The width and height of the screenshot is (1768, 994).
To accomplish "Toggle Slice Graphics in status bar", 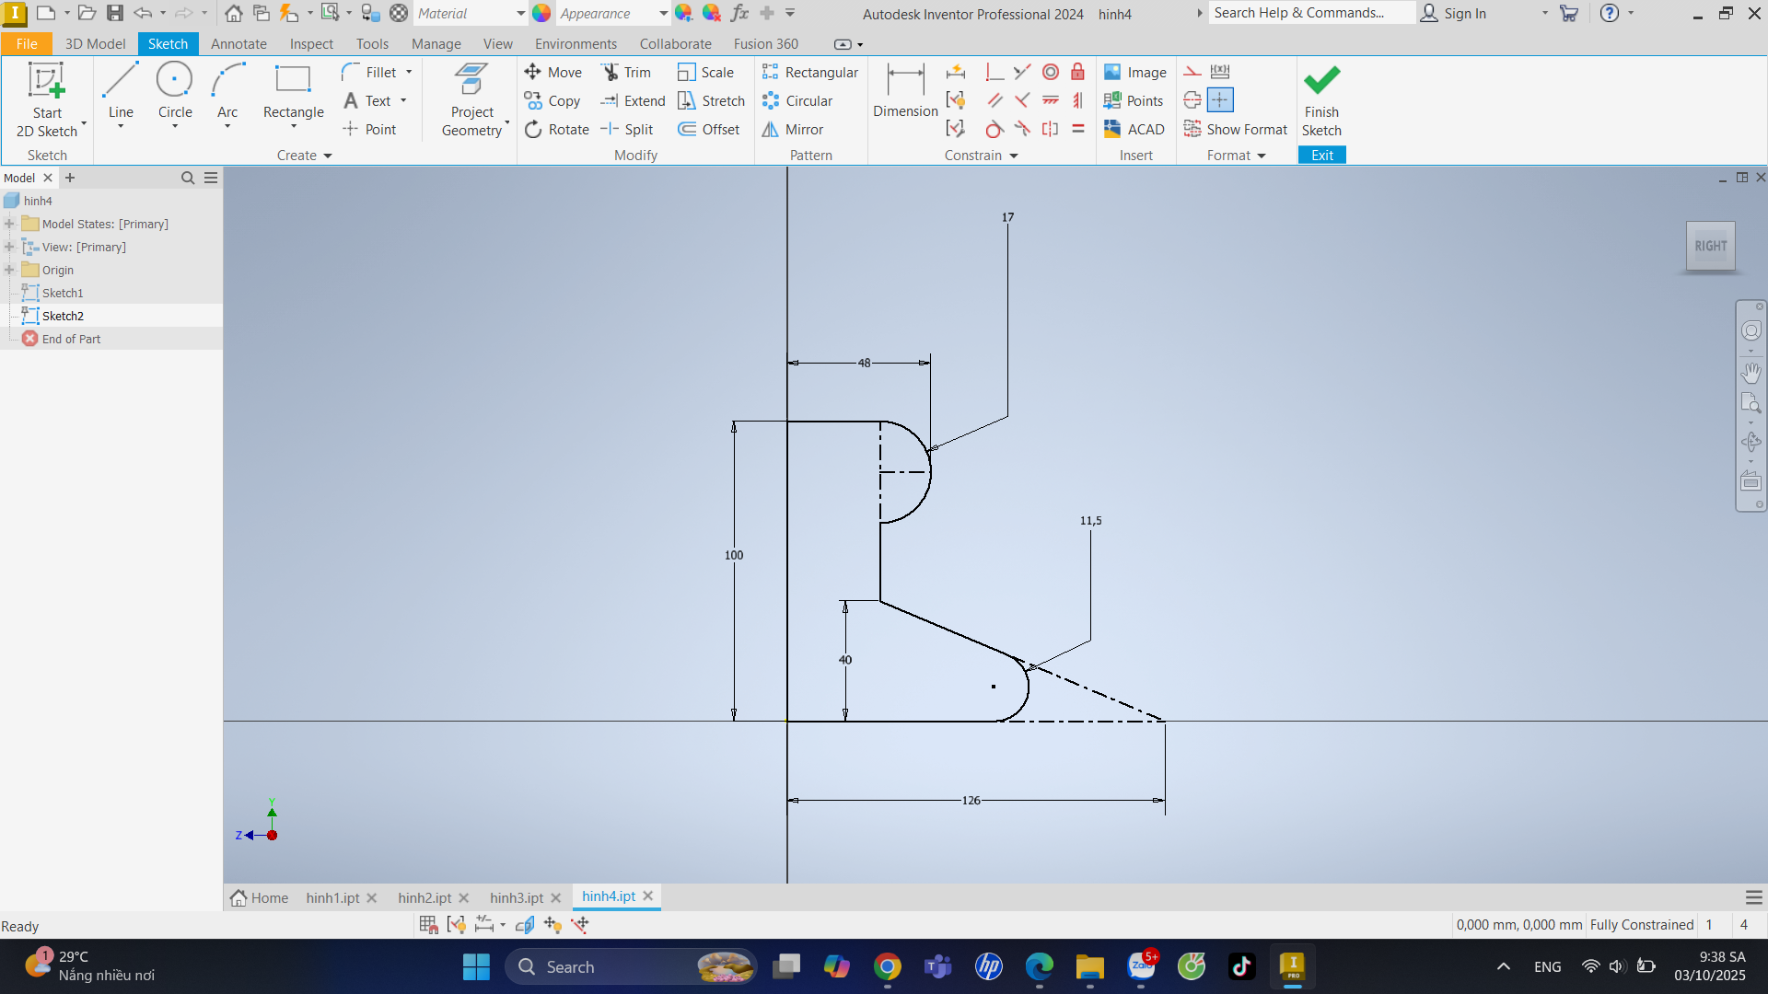I will [525, 925].
